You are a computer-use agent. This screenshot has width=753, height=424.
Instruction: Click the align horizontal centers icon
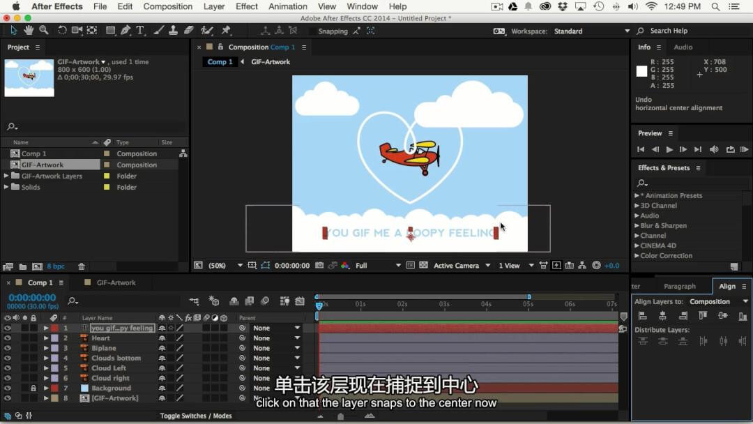pos(663,315)
